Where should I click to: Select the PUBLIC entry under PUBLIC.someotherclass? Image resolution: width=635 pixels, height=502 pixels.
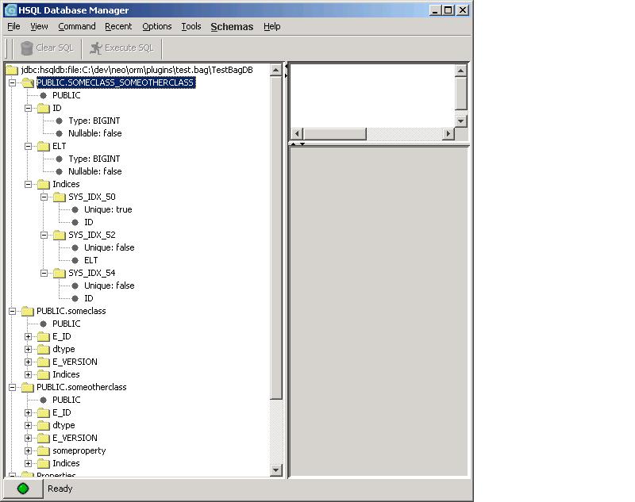[x=67, y=400]
